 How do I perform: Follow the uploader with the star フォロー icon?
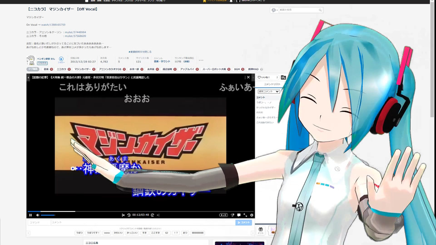pos(61,60)
